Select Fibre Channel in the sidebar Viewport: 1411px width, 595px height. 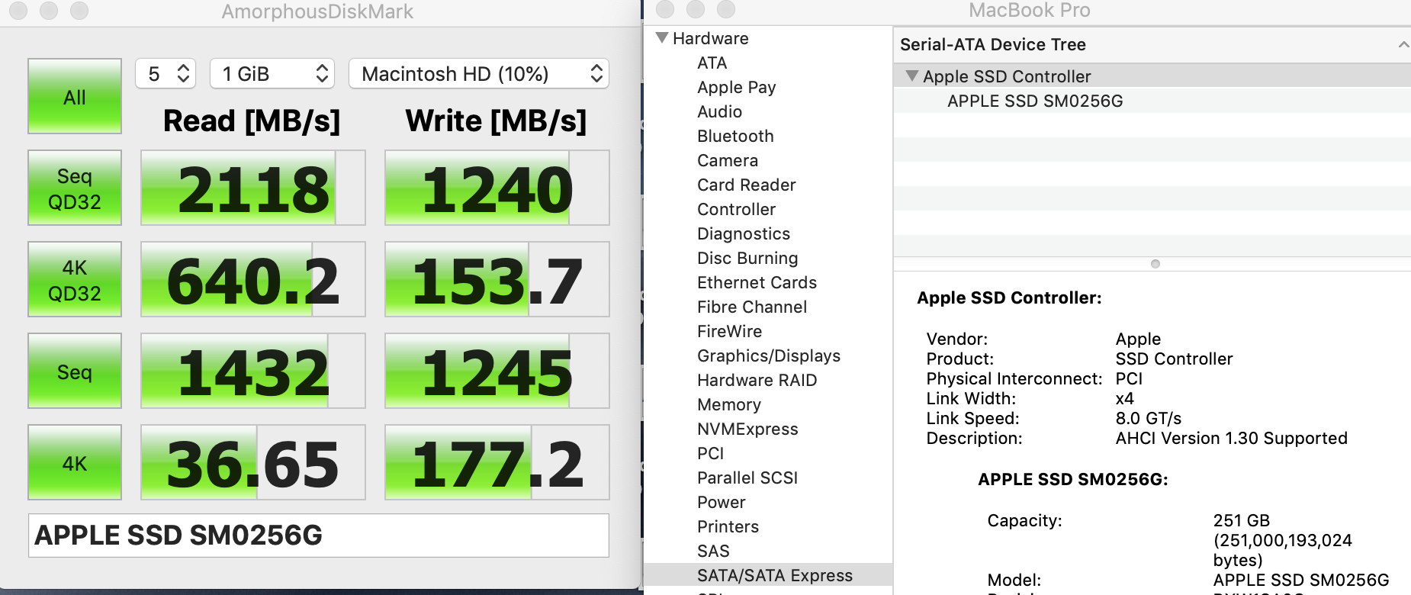click(752, 307)
